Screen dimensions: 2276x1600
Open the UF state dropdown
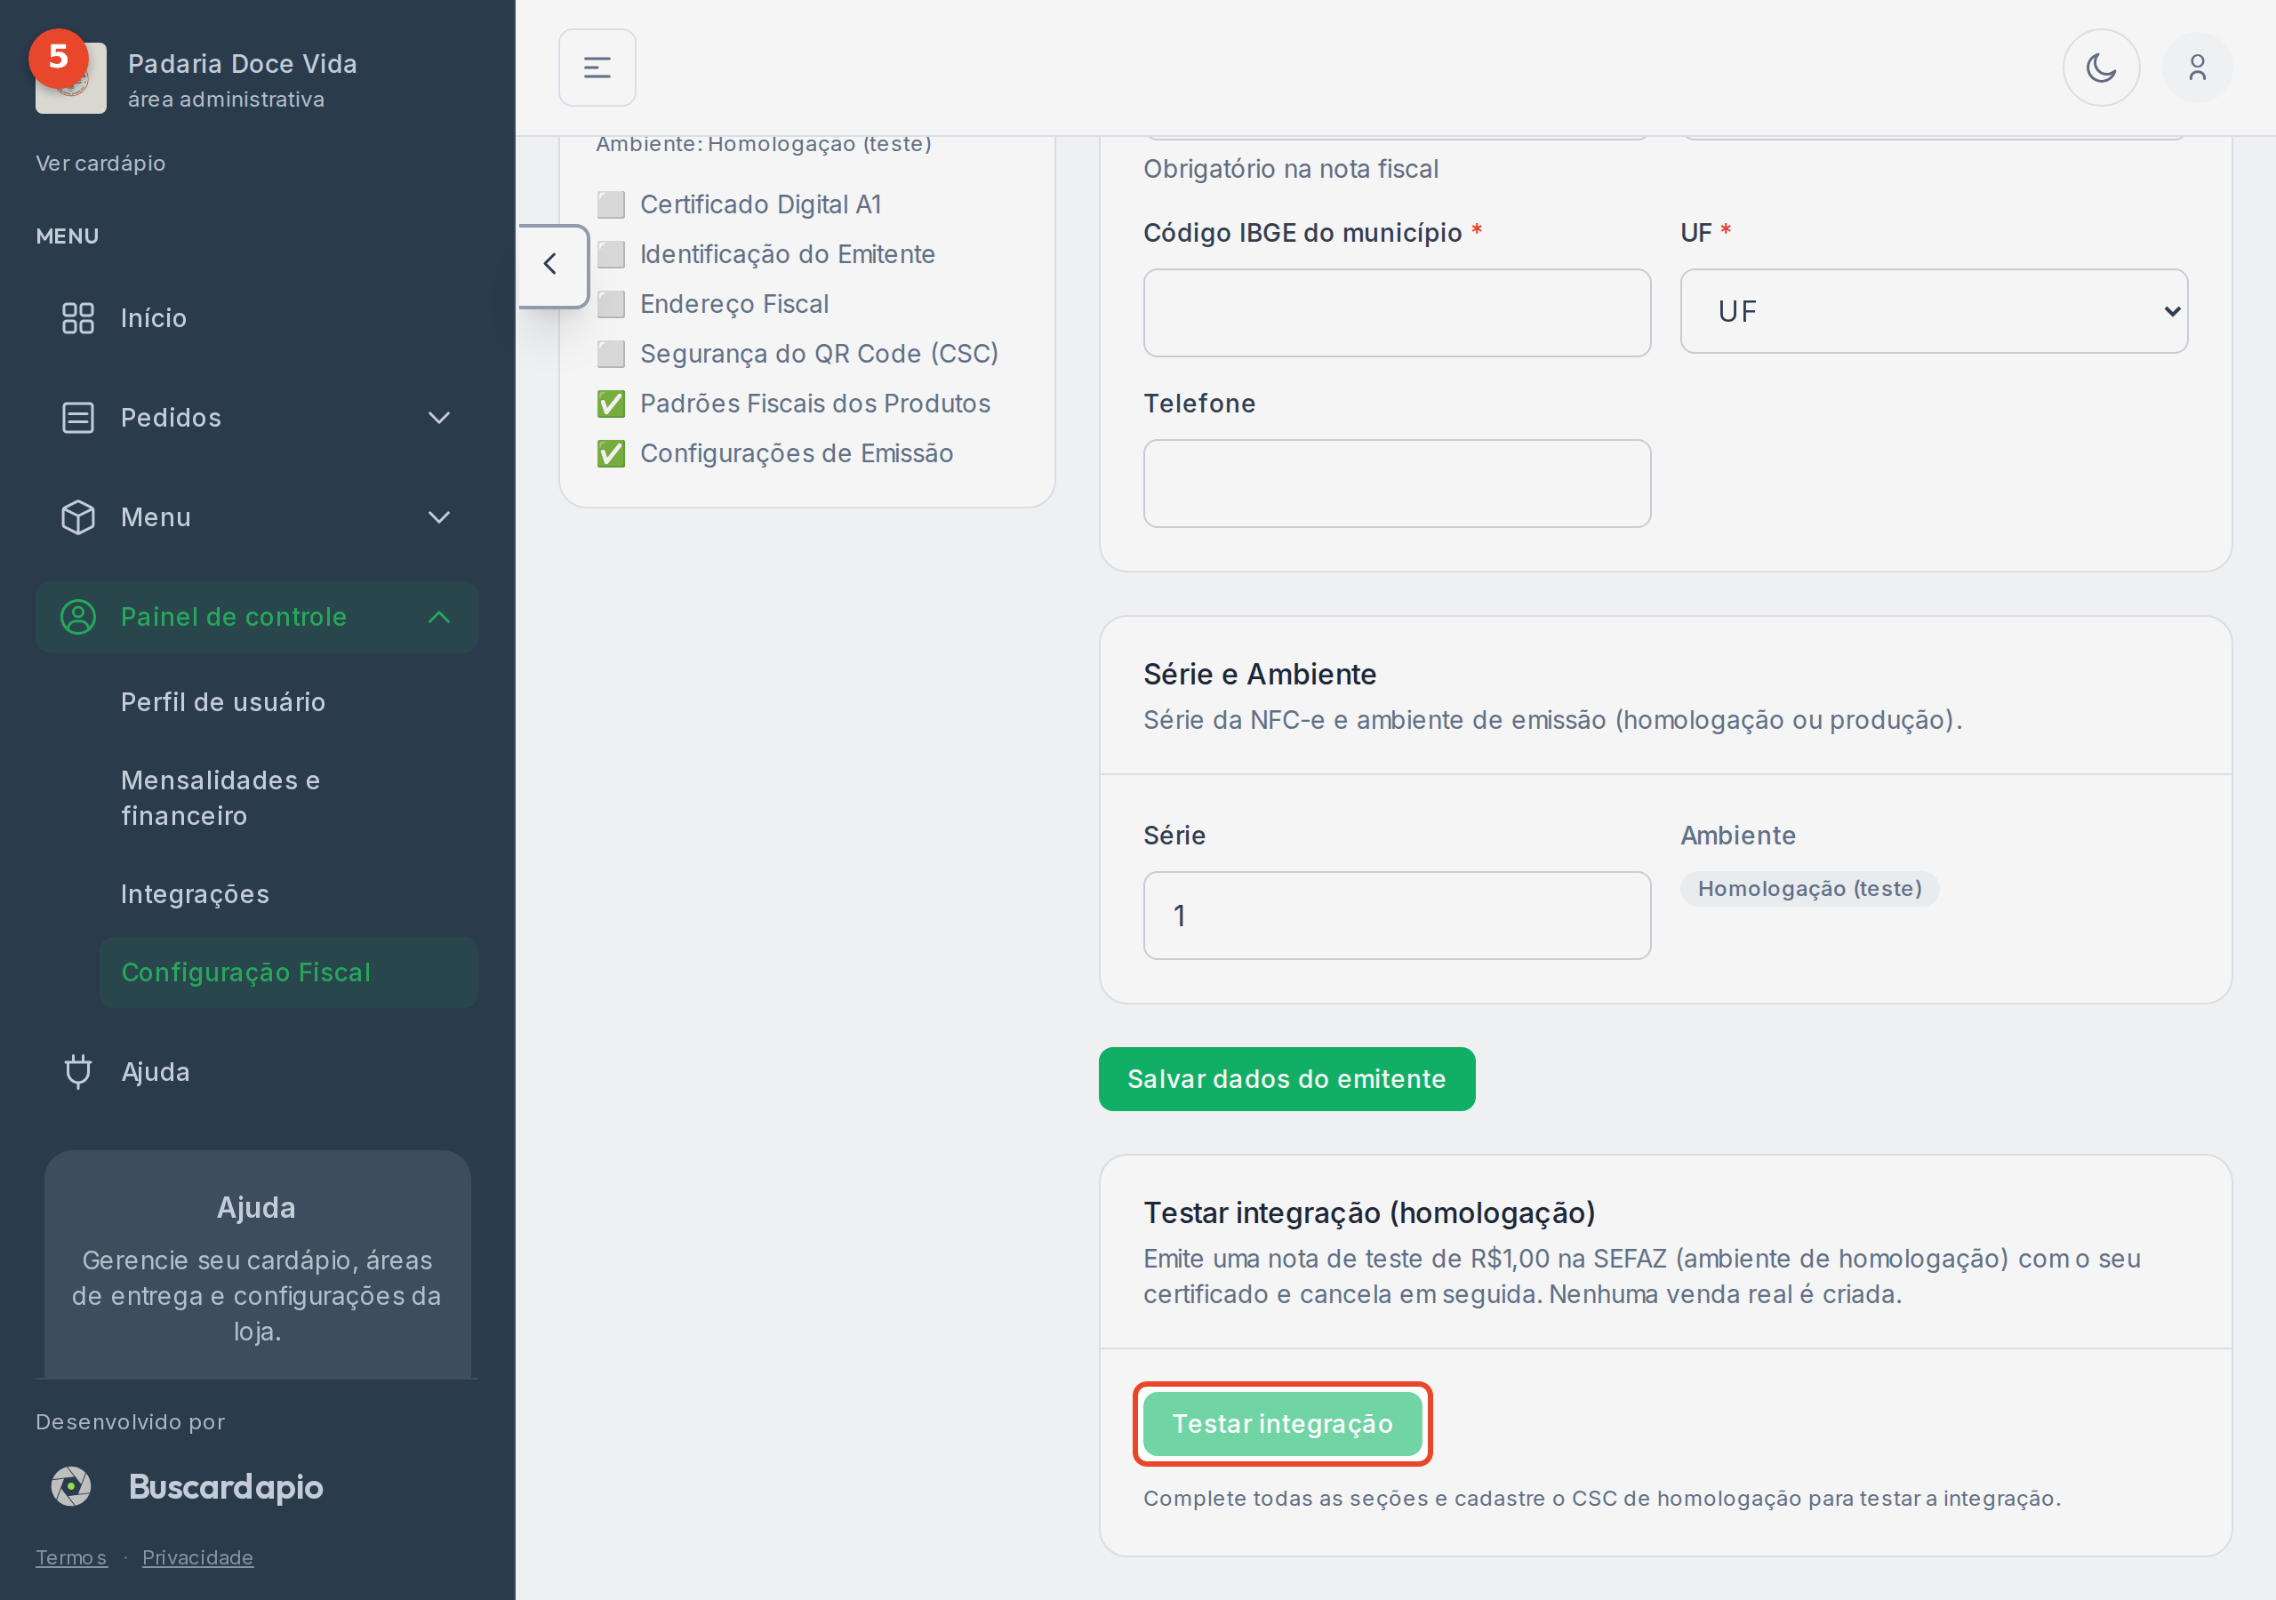1933,311
